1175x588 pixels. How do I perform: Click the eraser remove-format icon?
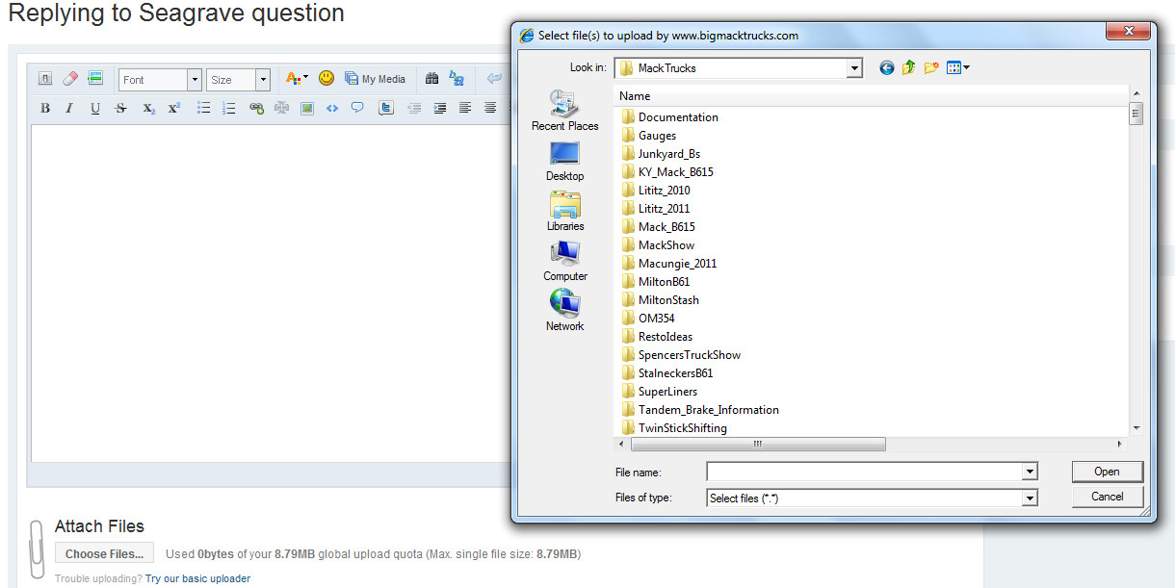70,79
